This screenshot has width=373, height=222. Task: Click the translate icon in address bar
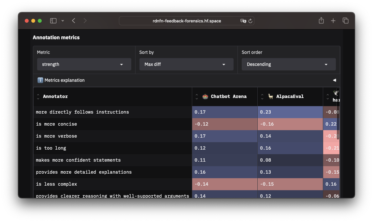243,21
